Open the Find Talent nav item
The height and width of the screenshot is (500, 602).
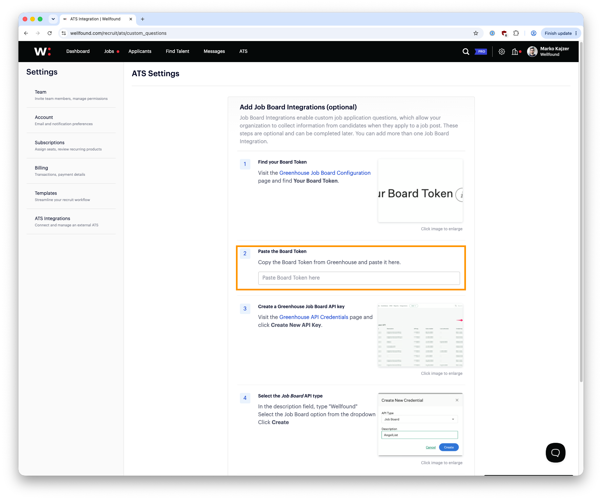pyautogui.click(x=177, y=51)
